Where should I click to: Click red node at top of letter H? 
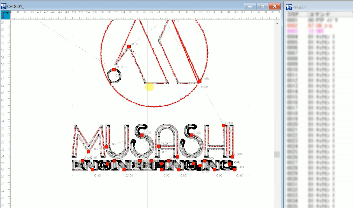click(x=223, y=125)
